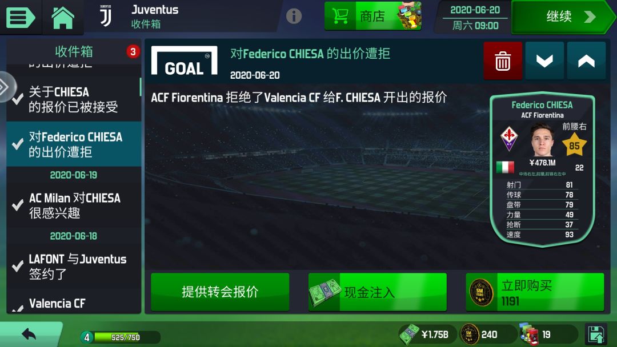The image size is (617, 347).
Task: Go to next message with down chevron
Action: 544,61
